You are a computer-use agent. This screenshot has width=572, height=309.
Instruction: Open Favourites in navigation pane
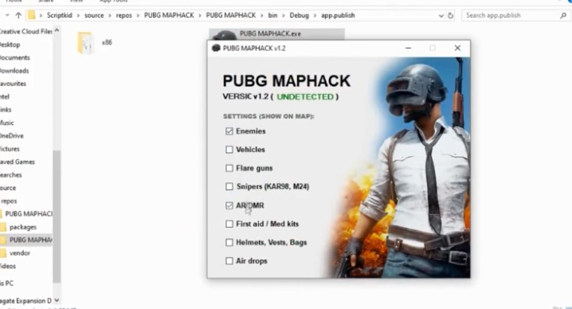click(x=13, y=84)
